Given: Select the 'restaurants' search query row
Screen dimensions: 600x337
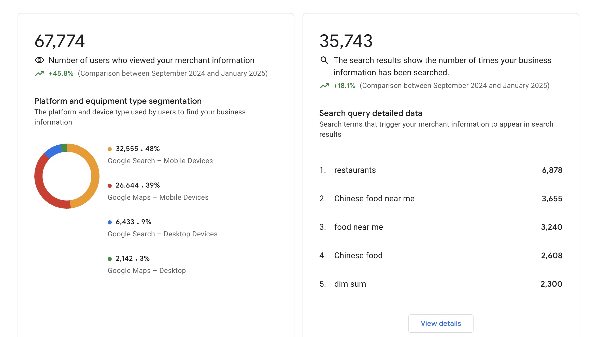Looking at the screenshot, I should (355, 170).
